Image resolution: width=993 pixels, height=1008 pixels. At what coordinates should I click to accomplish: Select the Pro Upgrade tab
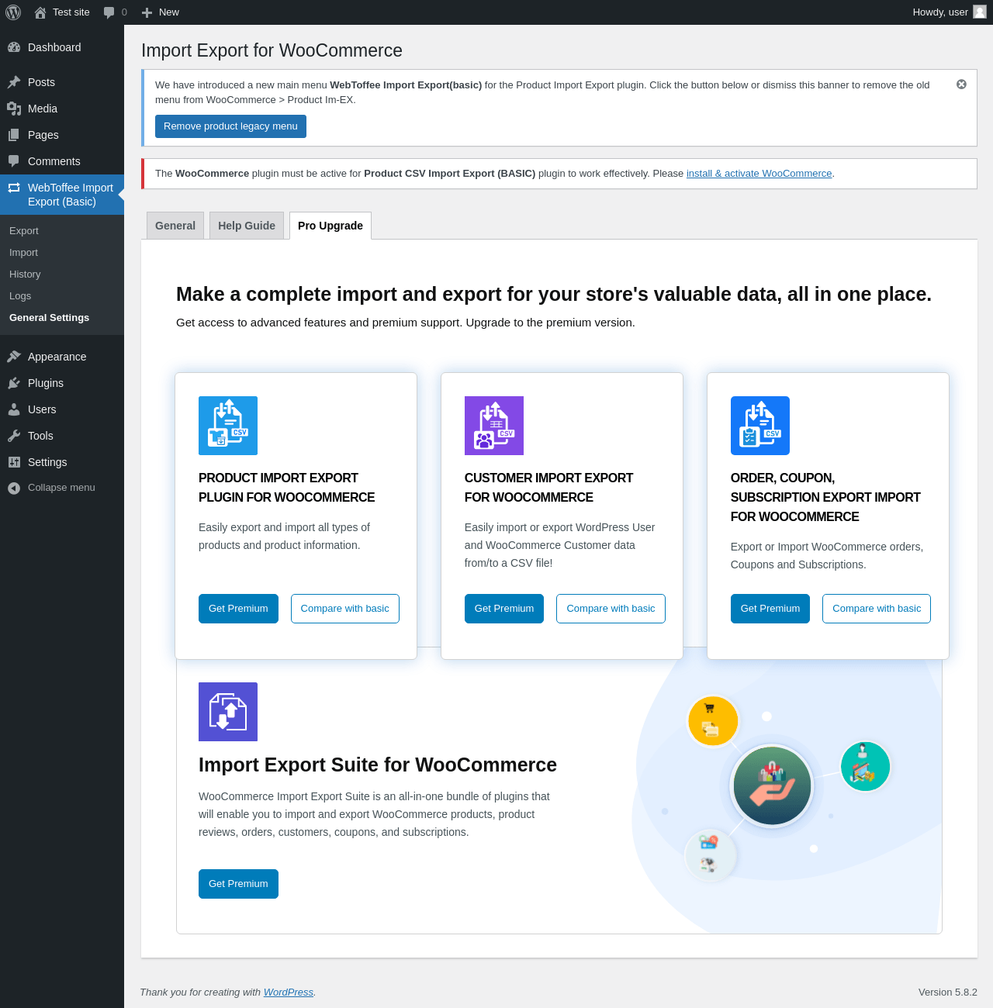coord(330,226)
